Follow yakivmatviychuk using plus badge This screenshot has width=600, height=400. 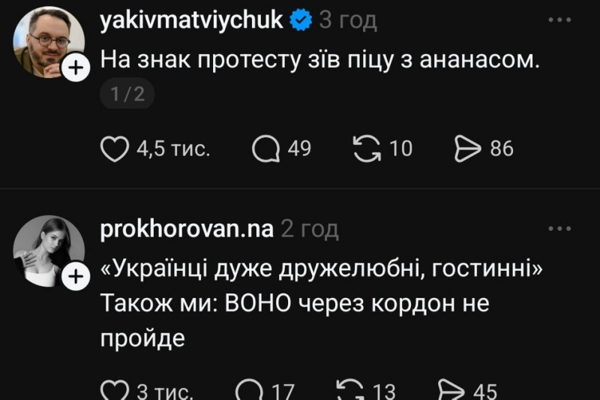(76, 69)
